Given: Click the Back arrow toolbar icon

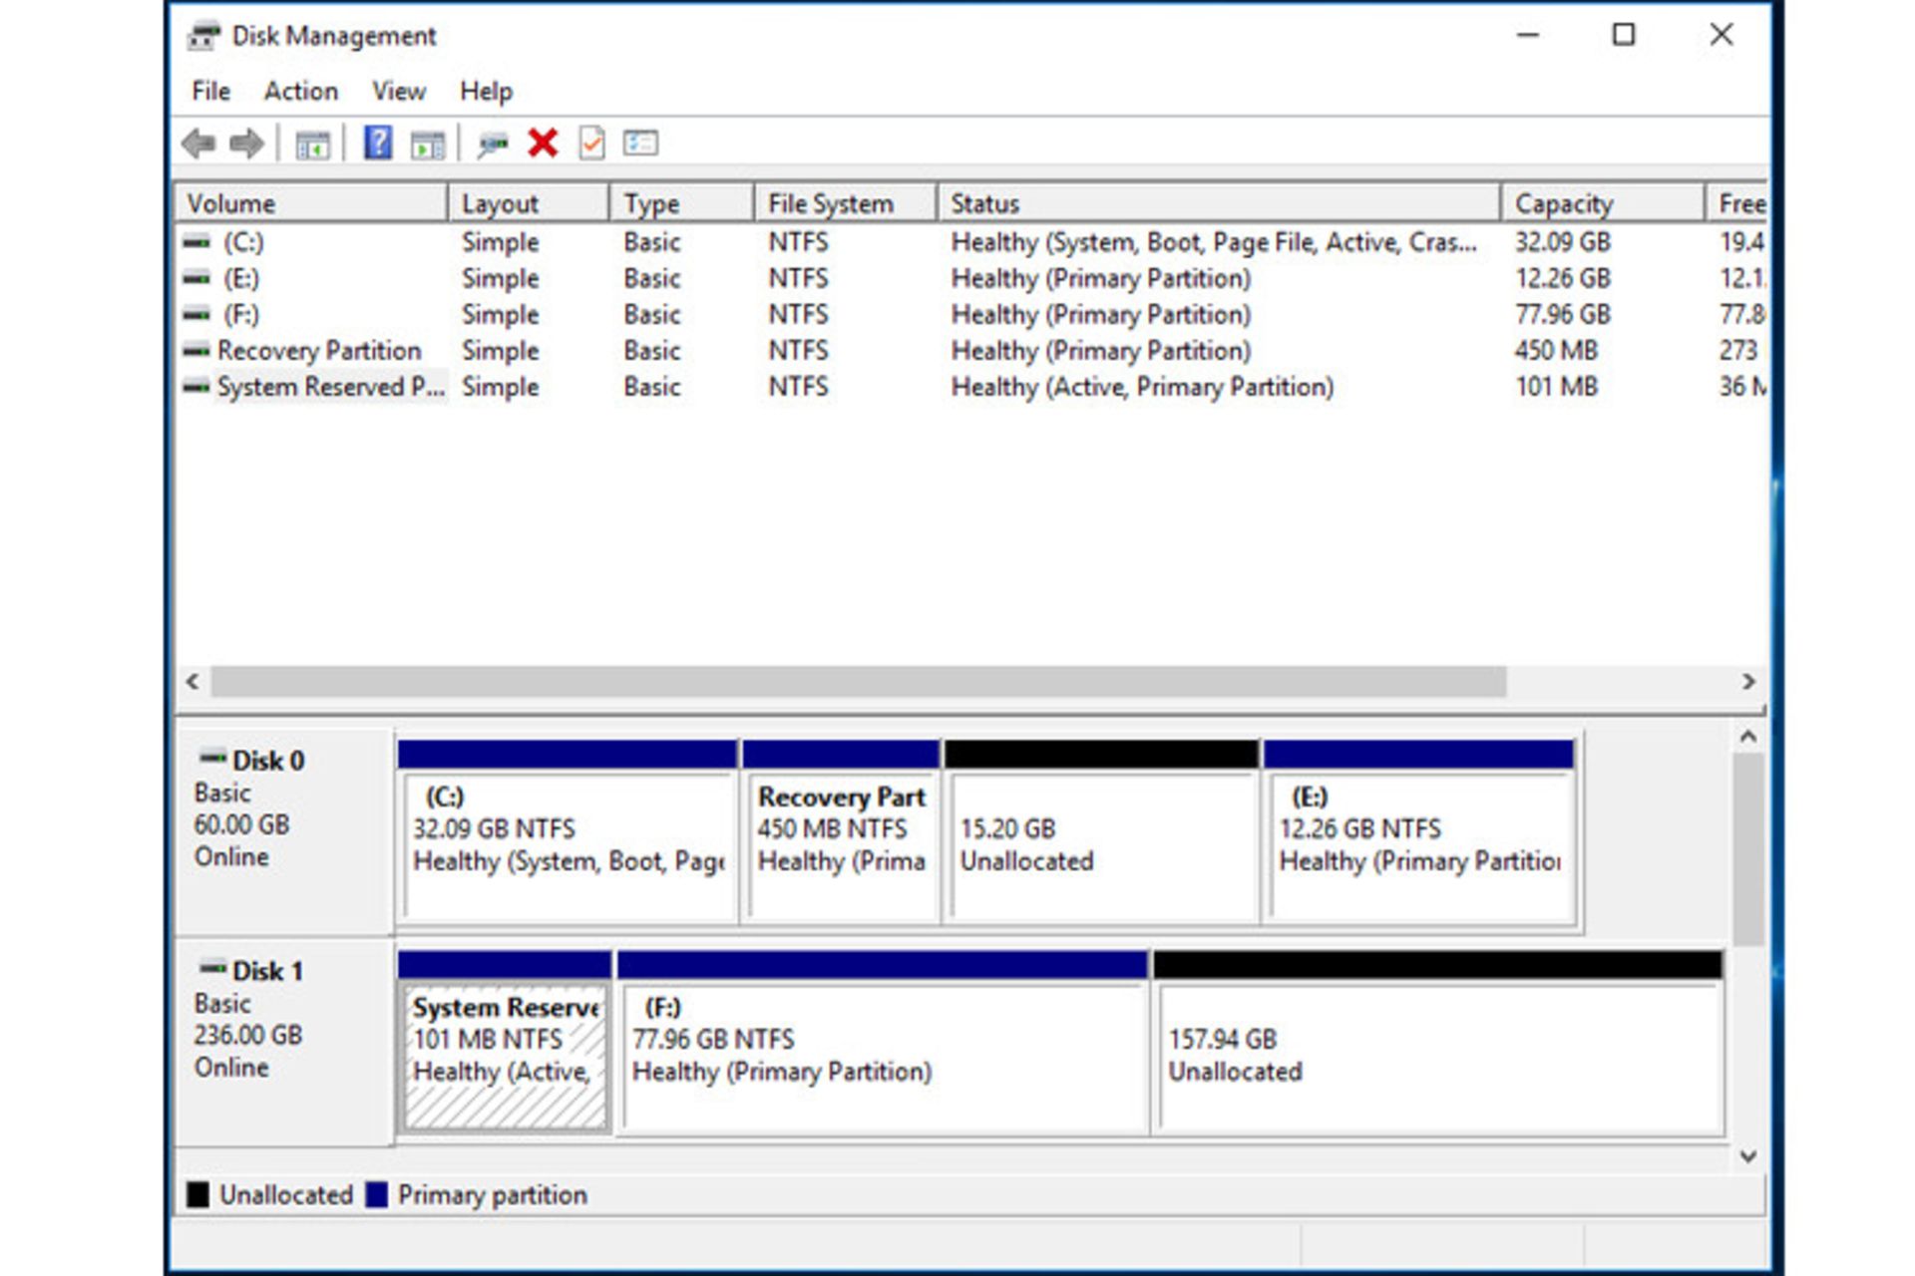Looking at the screenshot, I should [x=198, y=144].
